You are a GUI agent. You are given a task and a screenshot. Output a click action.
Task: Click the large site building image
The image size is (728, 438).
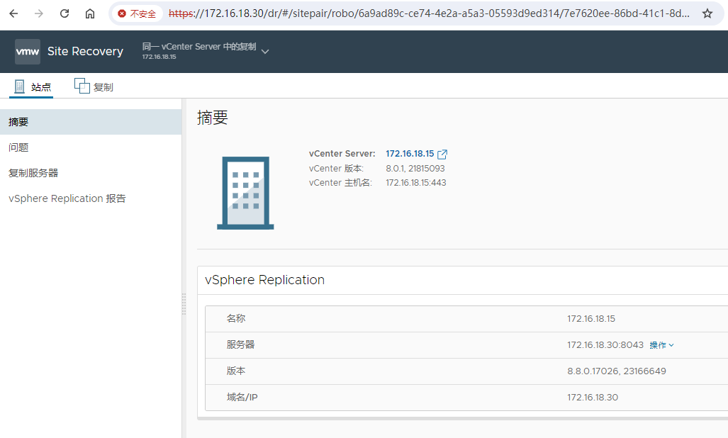(245, 193)
